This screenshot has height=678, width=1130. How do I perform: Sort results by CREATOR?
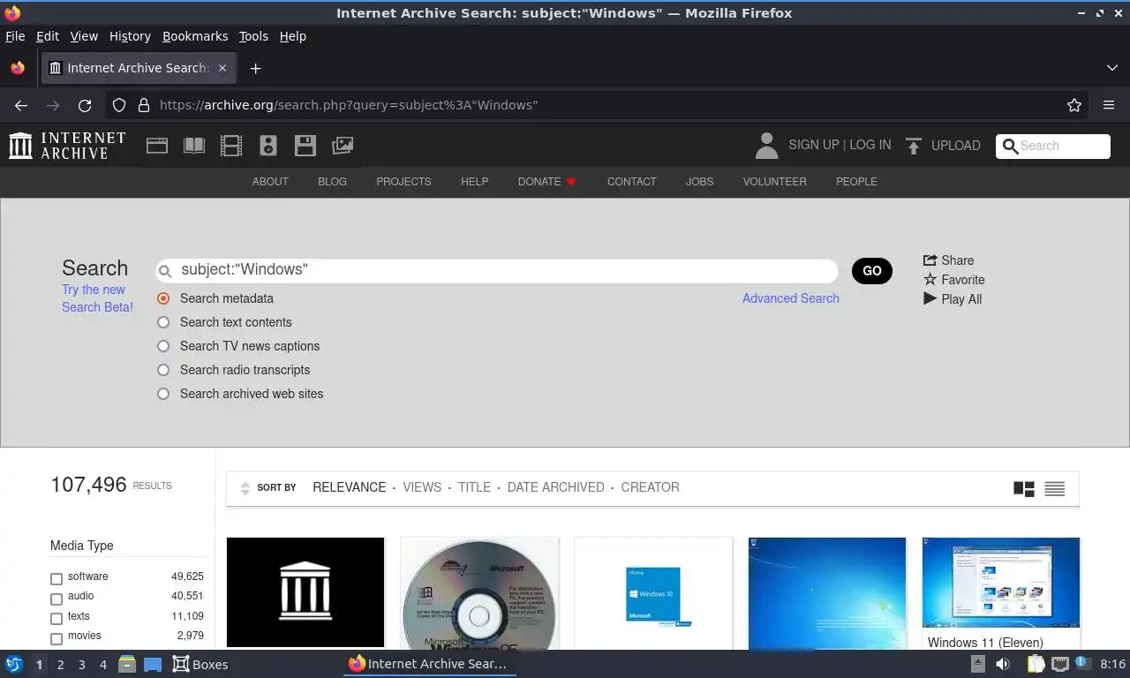(650, 487)
